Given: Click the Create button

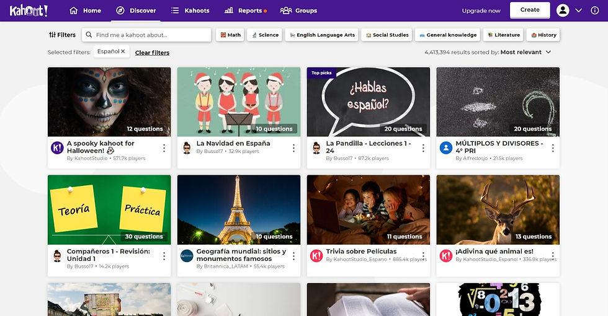Looking at the screenshot, I should [530, 10].
